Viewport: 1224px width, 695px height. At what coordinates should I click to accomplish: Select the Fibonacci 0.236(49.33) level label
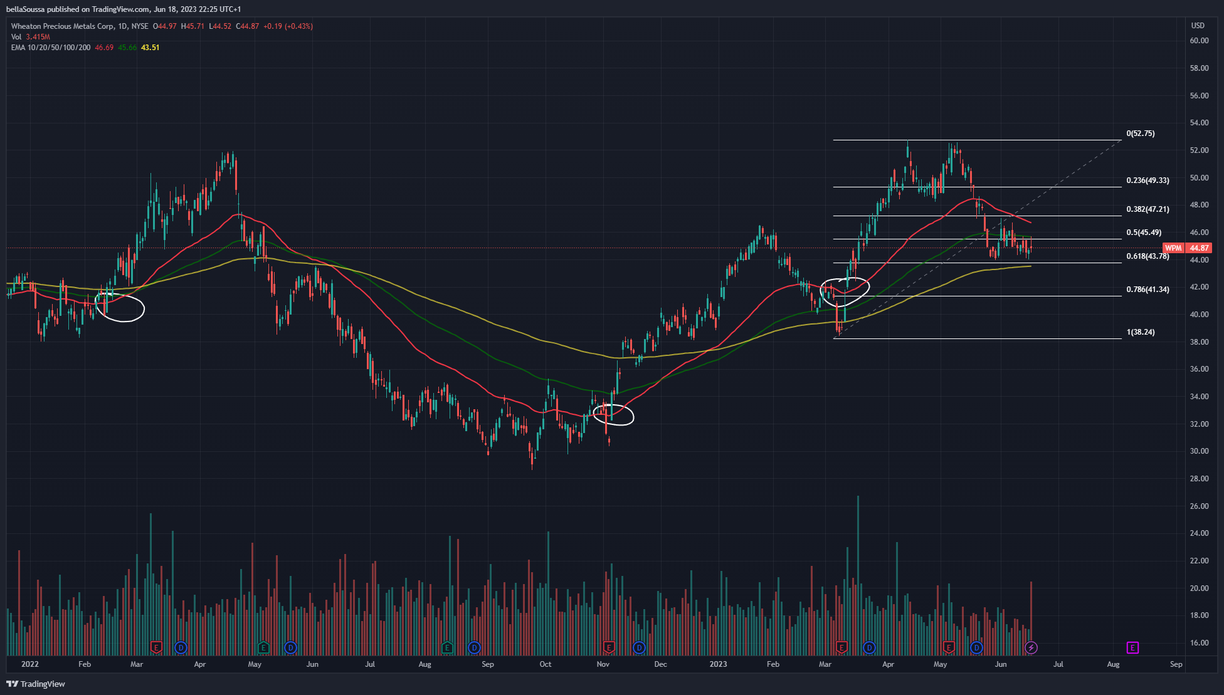click(x=1147, y=180)
